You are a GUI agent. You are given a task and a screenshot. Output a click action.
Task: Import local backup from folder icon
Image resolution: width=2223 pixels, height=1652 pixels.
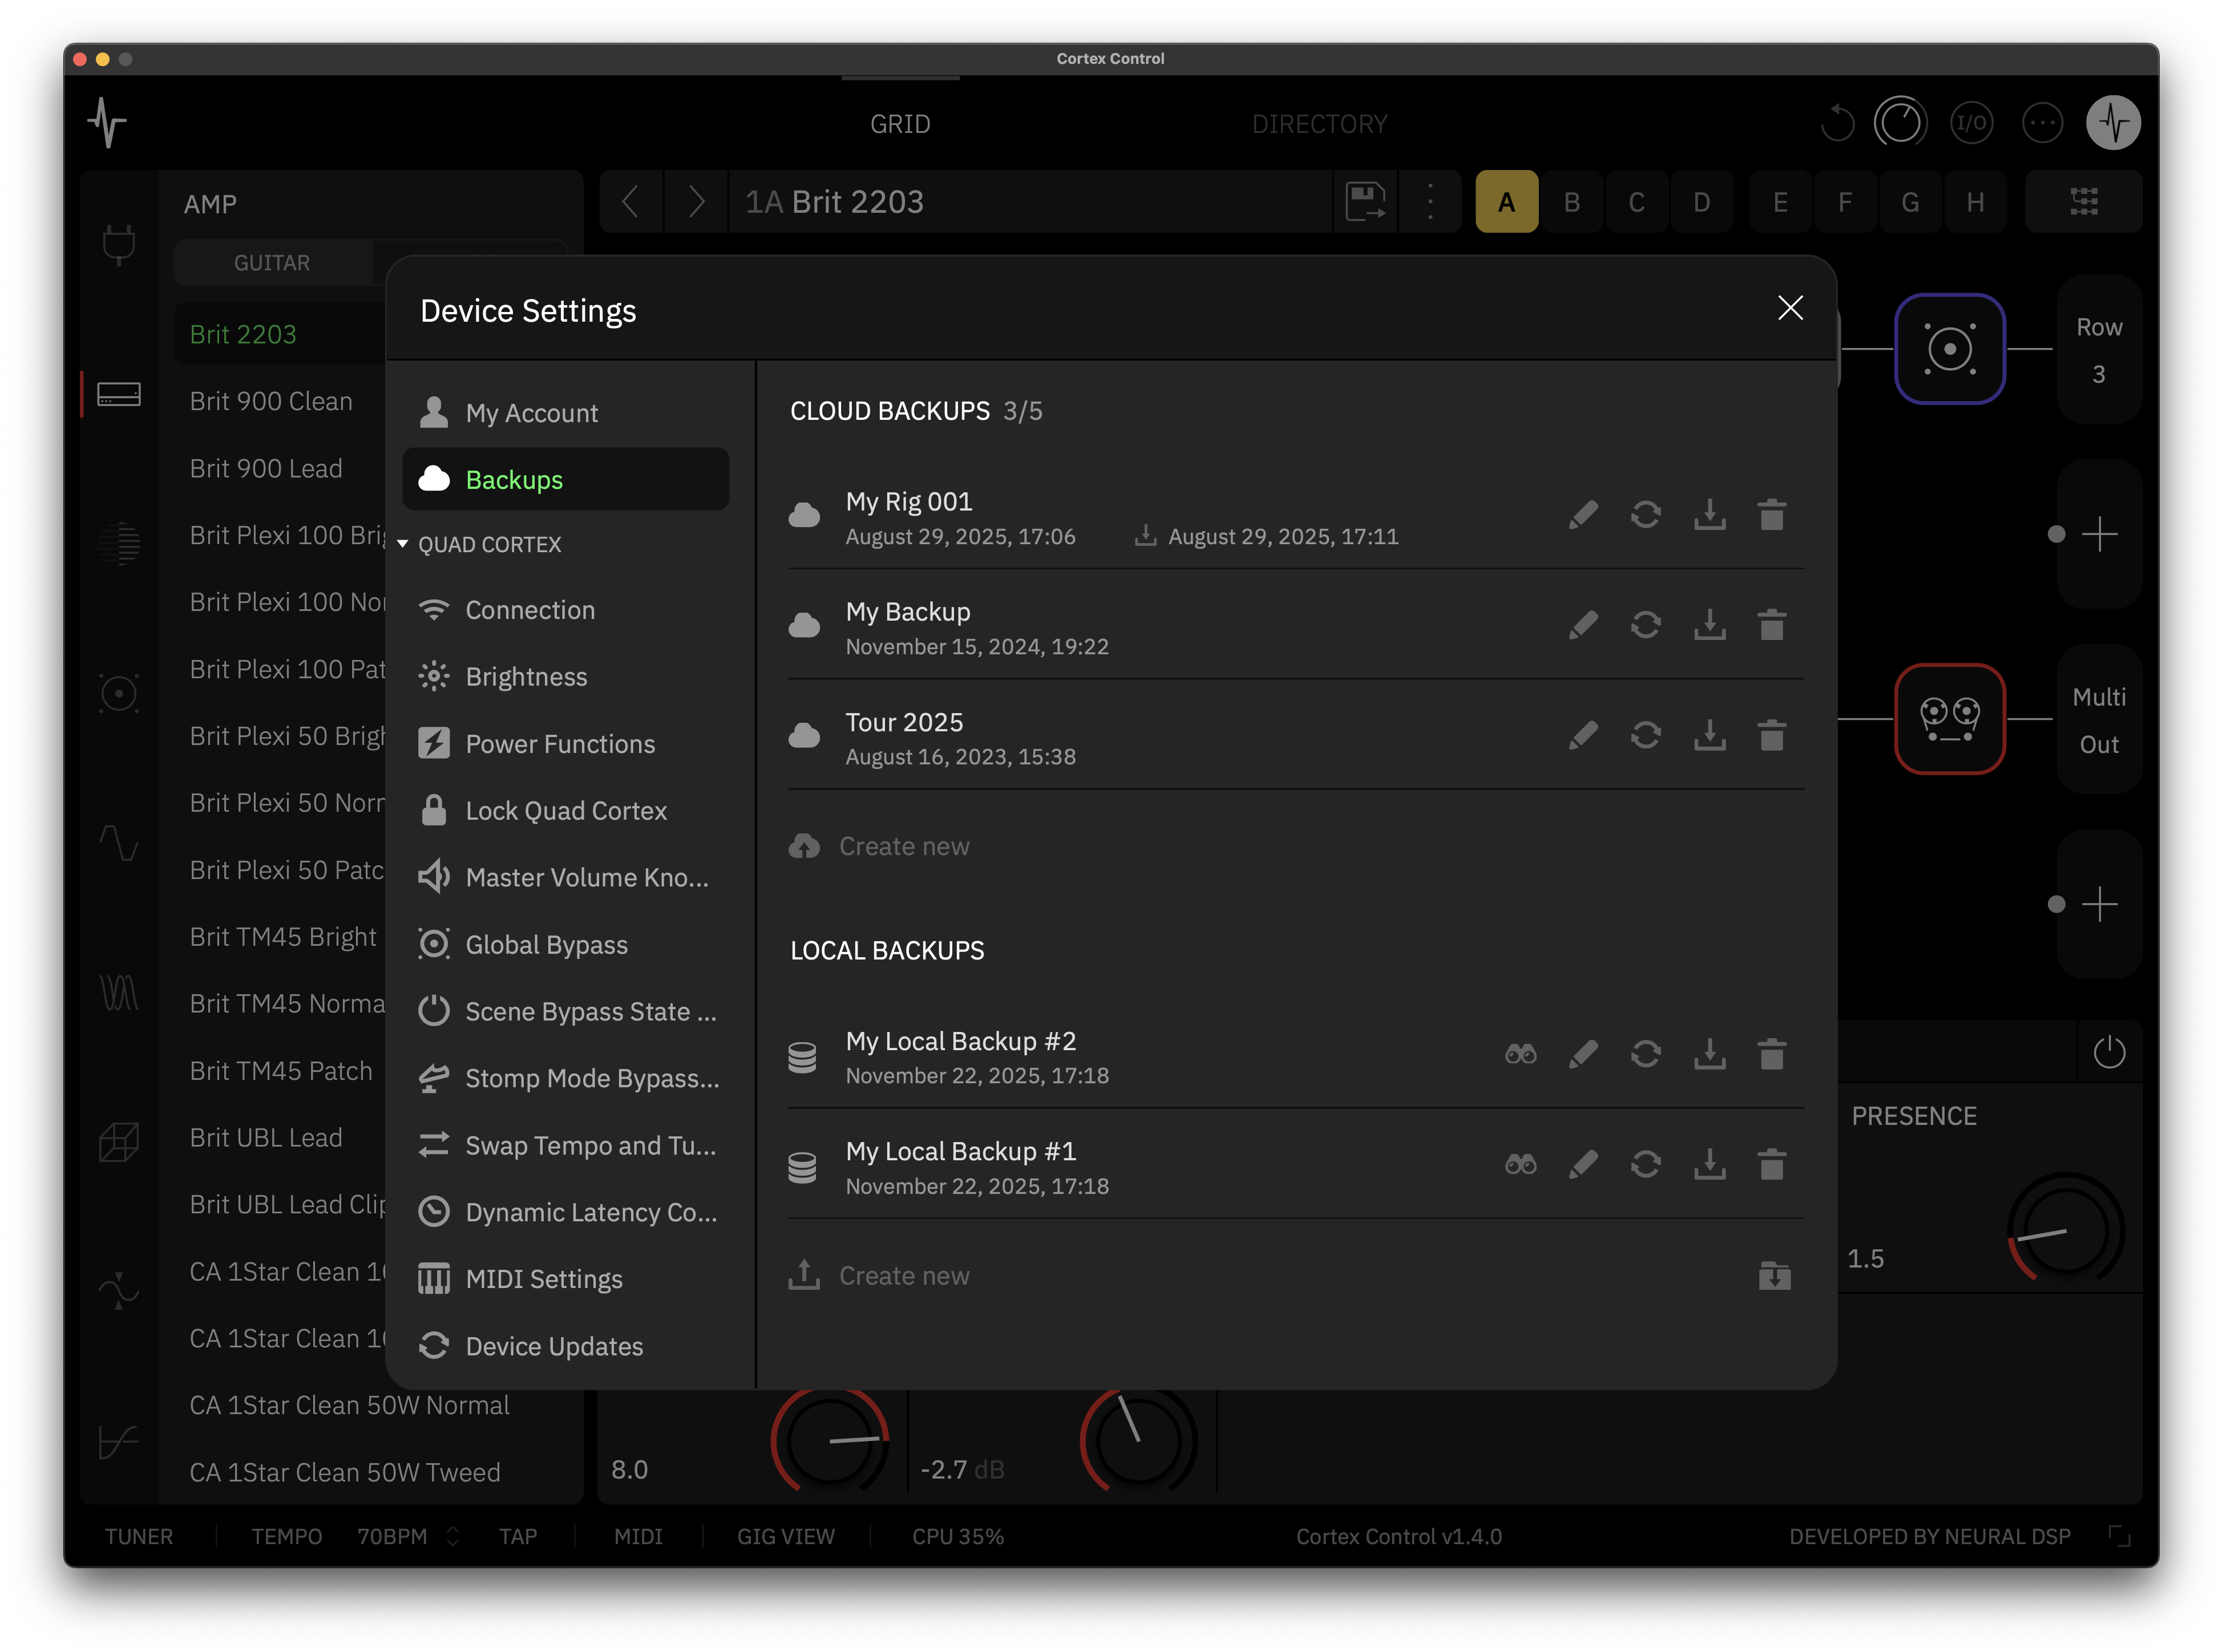coord(1774,1275)
